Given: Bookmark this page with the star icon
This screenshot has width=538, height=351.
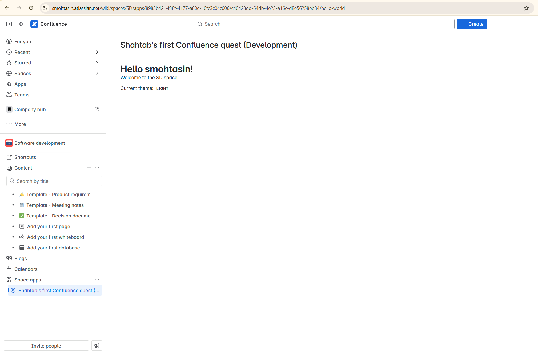Looking at the screenshot, I should coord(526,8).
